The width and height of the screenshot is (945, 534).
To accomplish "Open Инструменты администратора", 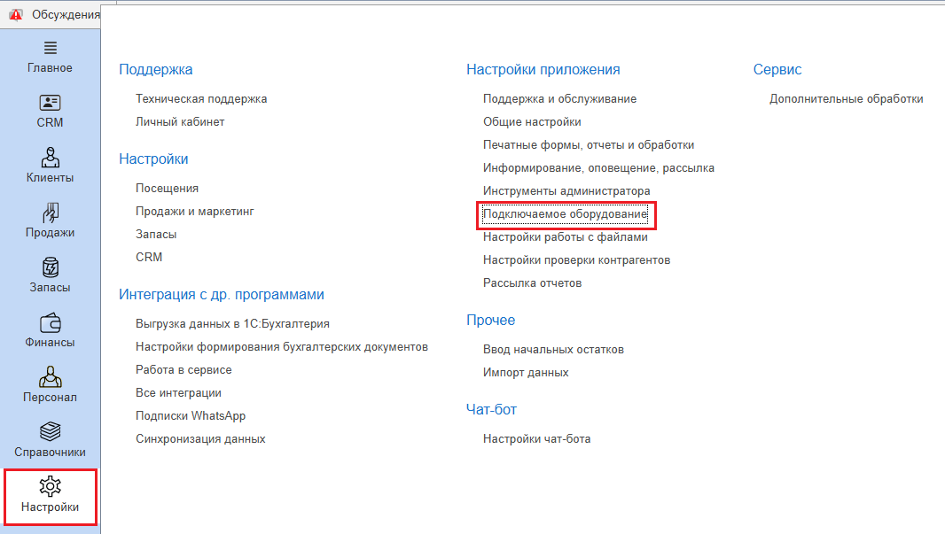I will pyautogui.click(x=566, y=191).
